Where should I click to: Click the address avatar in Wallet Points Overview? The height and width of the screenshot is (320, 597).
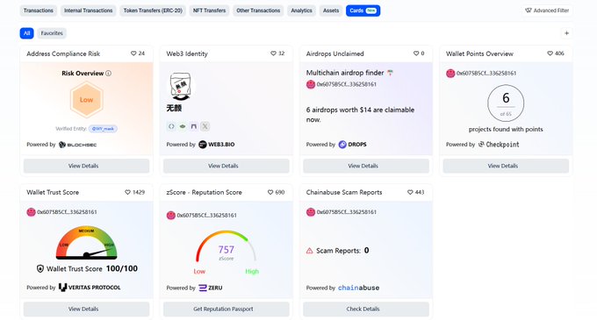tap(450, 74)
